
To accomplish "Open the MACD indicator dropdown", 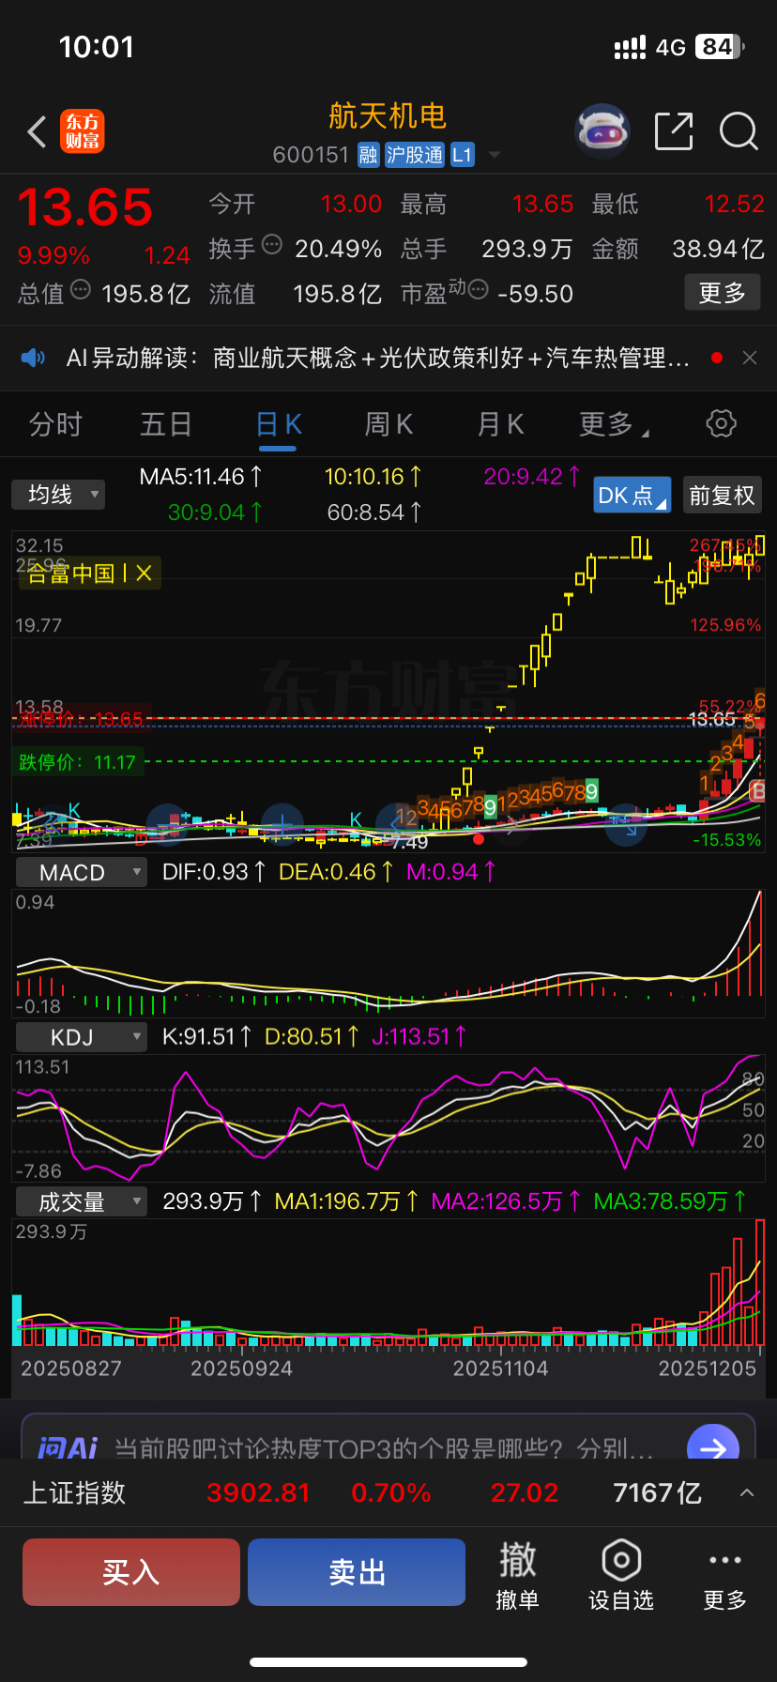I will click(x=82, y=873).
